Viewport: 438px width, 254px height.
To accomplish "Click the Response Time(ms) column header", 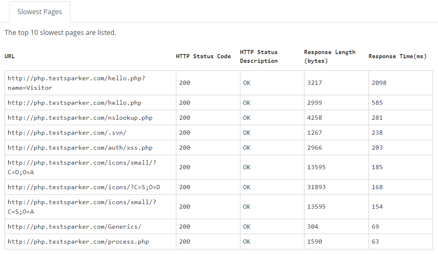I will (x=397, y=57).
